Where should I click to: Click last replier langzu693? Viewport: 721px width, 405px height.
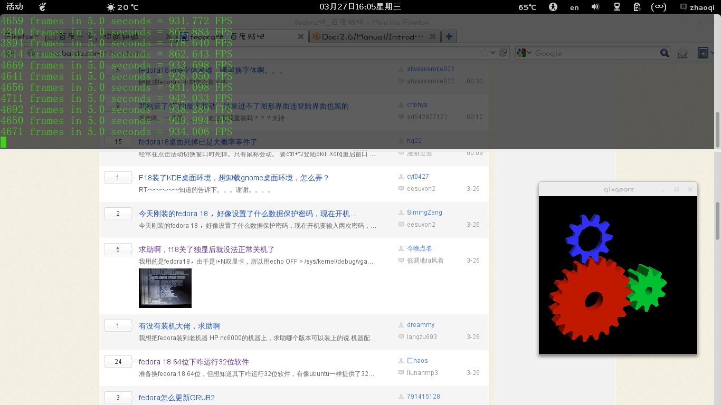[422, 337]
